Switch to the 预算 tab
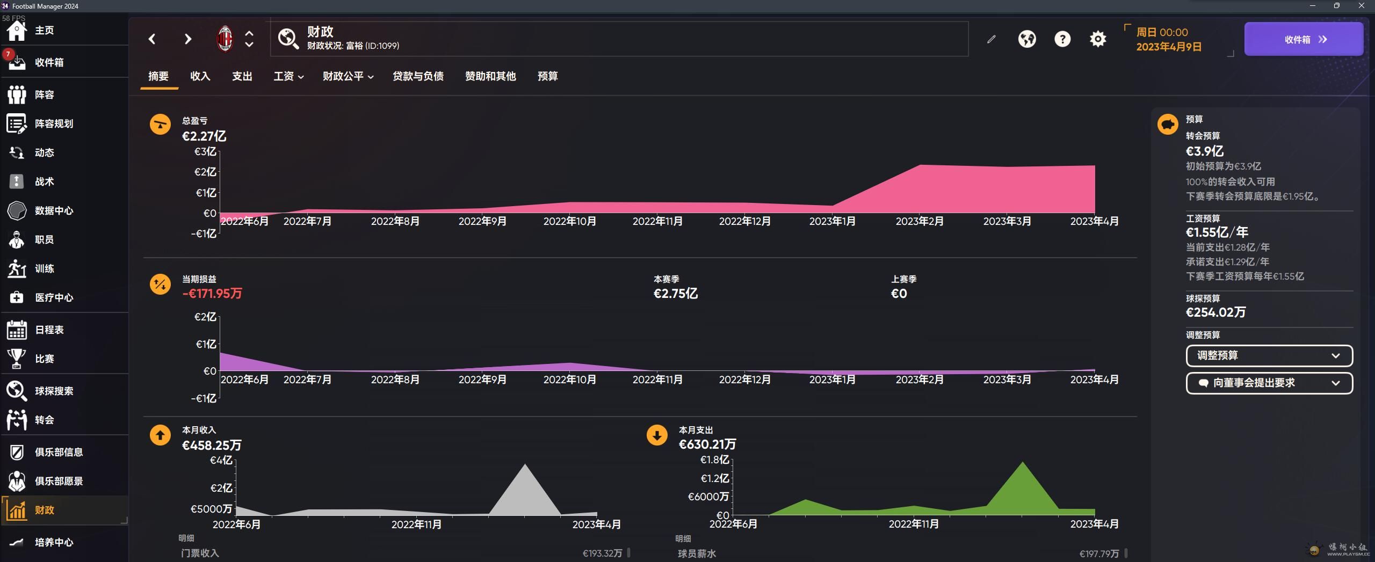This screenshot has height=562, width=1375. pyautogui.click(x=548, y=76)
